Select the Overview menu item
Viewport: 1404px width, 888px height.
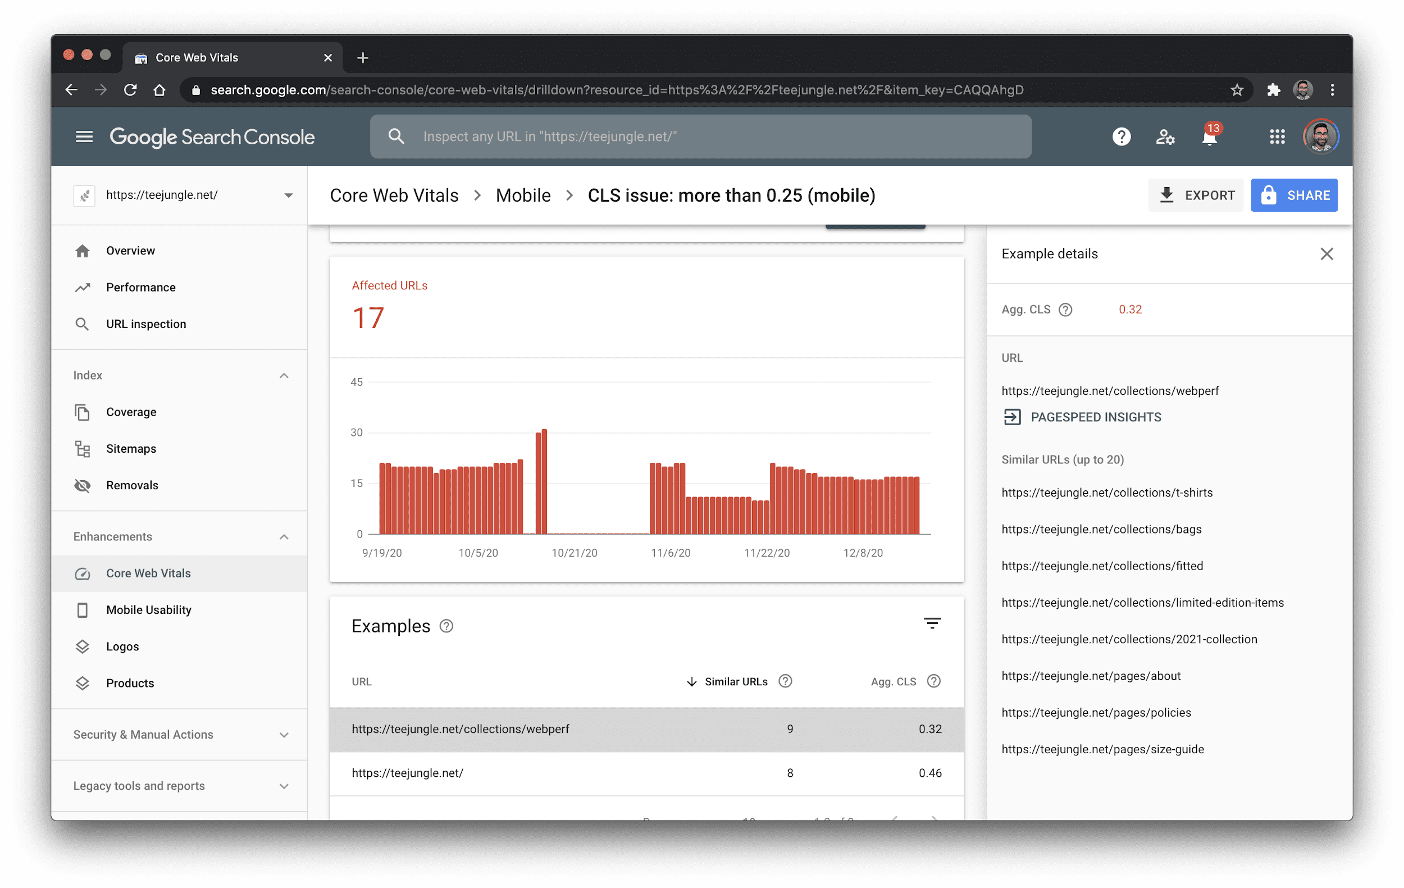tap(130, 251)
